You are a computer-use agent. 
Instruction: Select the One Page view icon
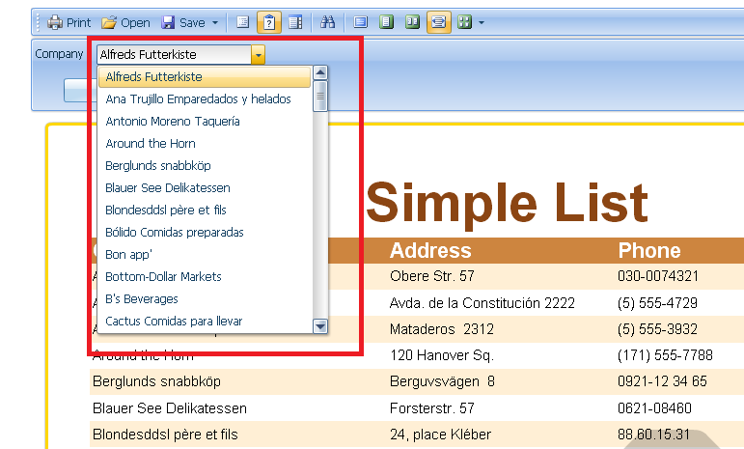[387, 22]
